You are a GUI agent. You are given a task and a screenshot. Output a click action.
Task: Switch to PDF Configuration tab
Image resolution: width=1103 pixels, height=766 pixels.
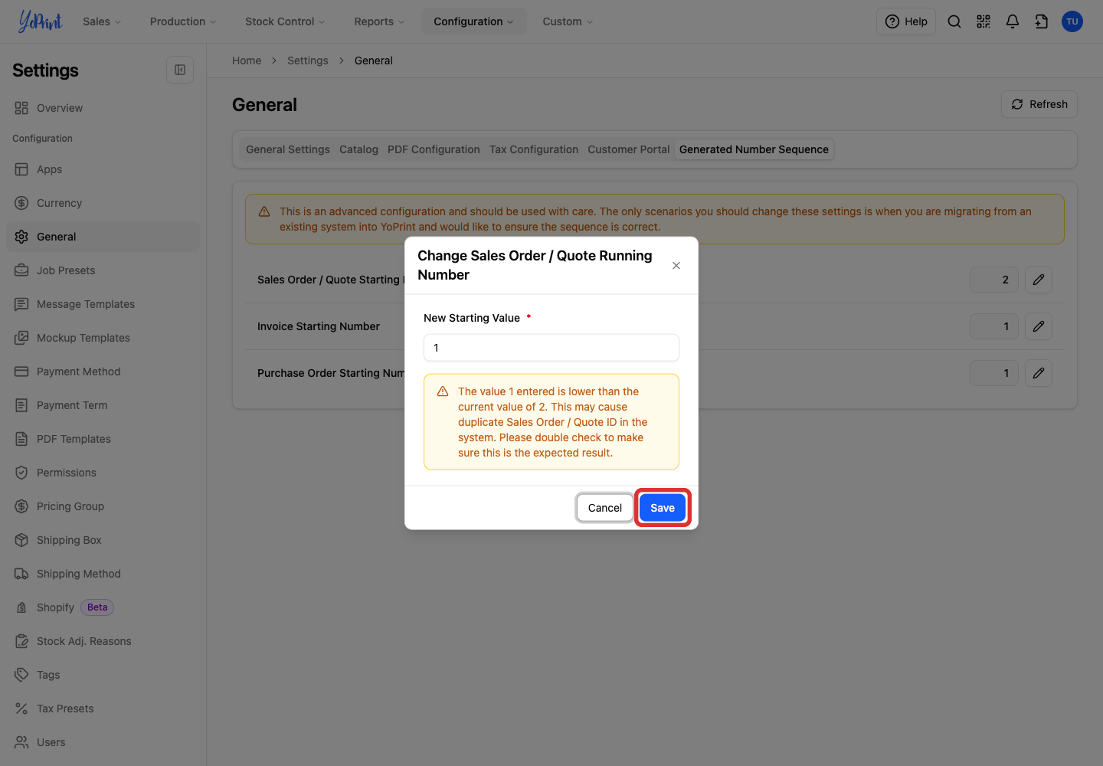tap(434, 149)
